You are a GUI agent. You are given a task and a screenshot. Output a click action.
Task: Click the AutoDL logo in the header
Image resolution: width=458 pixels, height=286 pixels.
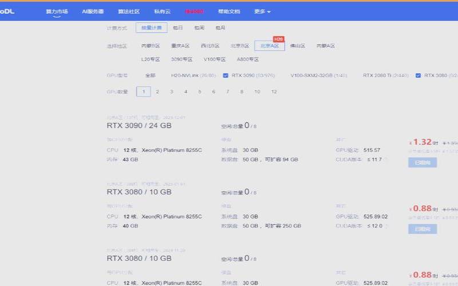point(7,11)
